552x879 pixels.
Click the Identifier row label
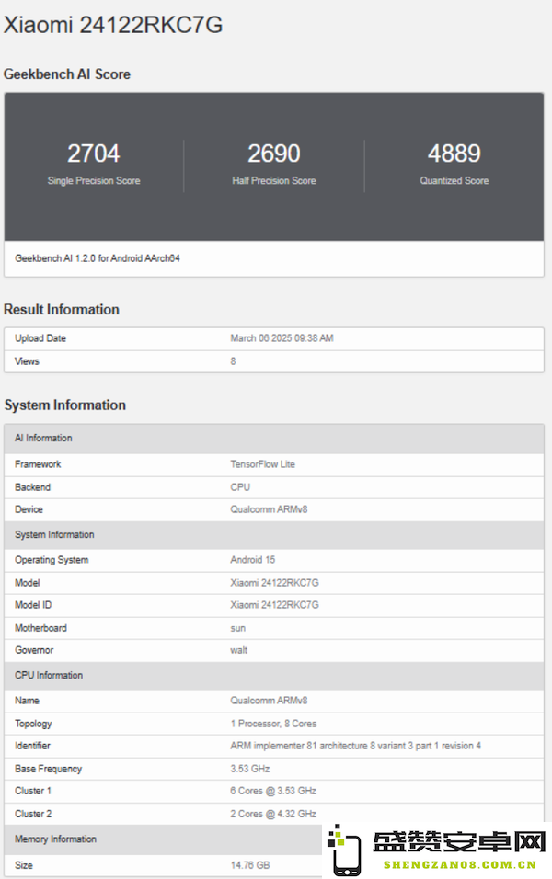click(x=32, y=746)
